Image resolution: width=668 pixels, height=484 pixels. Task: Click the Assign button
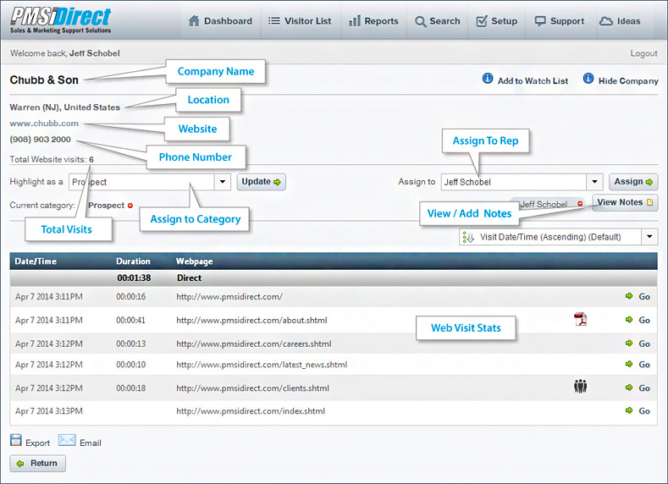click(633, 182)
